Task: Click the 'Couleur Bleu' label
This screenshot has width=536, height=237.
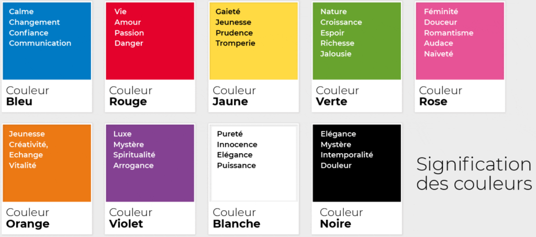Action: click(x=28, y=96)
